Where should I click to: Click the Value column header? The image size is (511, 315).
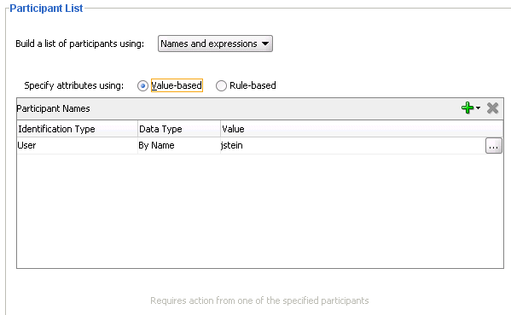362,129
